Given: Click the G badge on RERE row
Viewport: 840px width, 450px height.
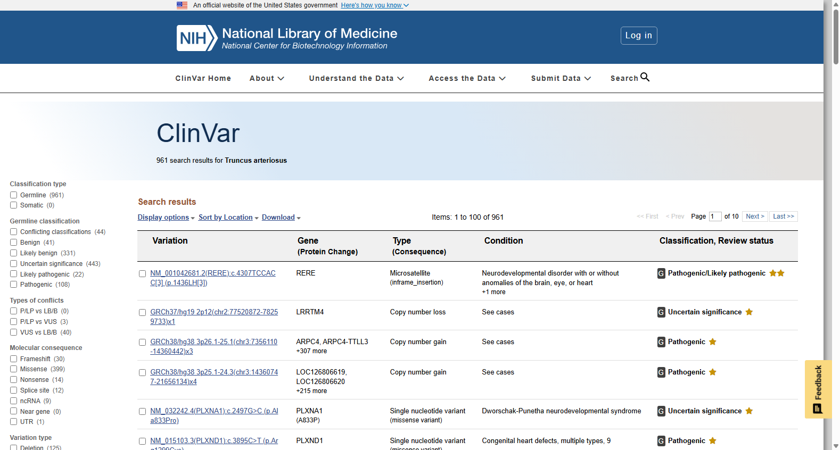Looking at the screenshot, I should pyautogui.click(x=661, y=273).
